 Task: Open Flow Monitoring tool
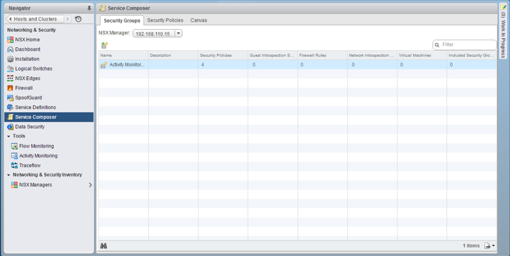[x=36, y=146]
